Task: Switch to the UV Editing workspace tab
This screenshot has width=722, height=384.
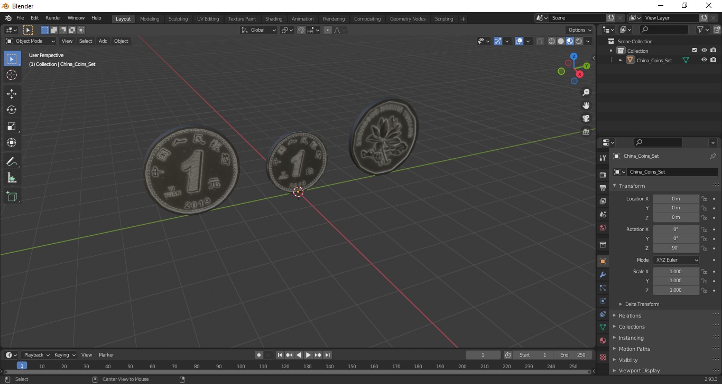Action: (x=208, y=18)
